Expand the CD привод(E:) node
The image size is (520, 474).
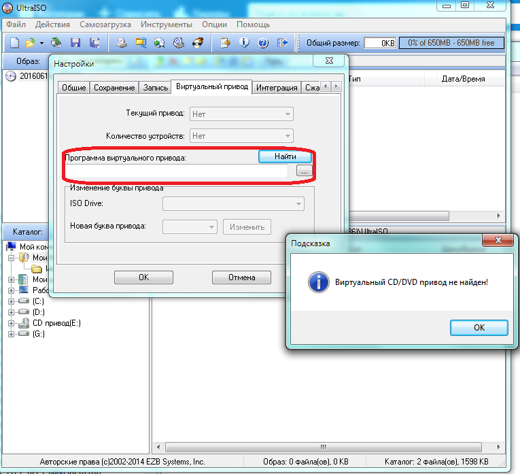coord(12,324)
